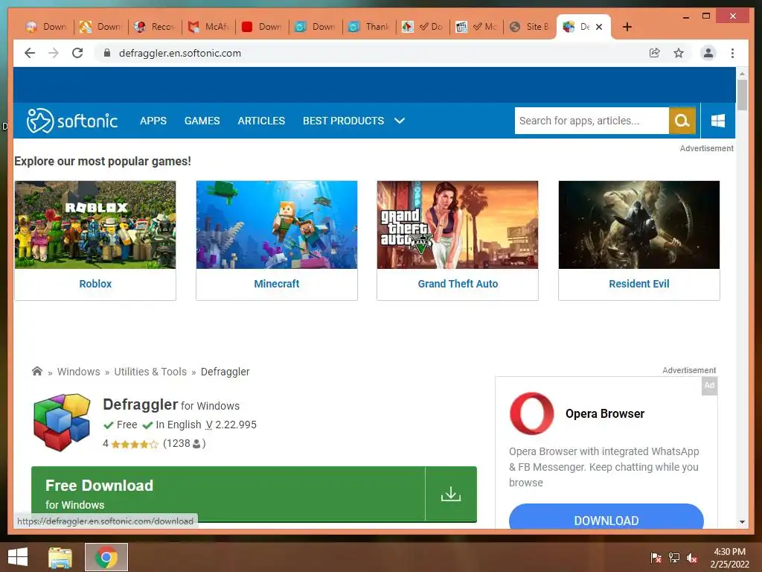Screen dimensions: 762x572
Task: Click the taskbar clock 4:30 PM
Action: 729,552
